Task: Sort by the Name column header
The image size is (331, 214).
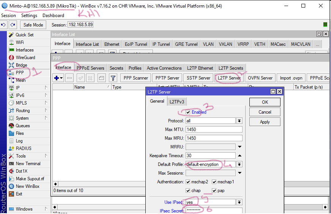Action: tap(92, 87)
